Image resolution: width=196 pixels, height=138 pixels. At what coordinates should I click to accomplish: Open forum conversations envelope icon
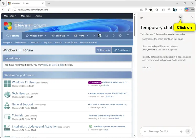(x=107, y=36)
